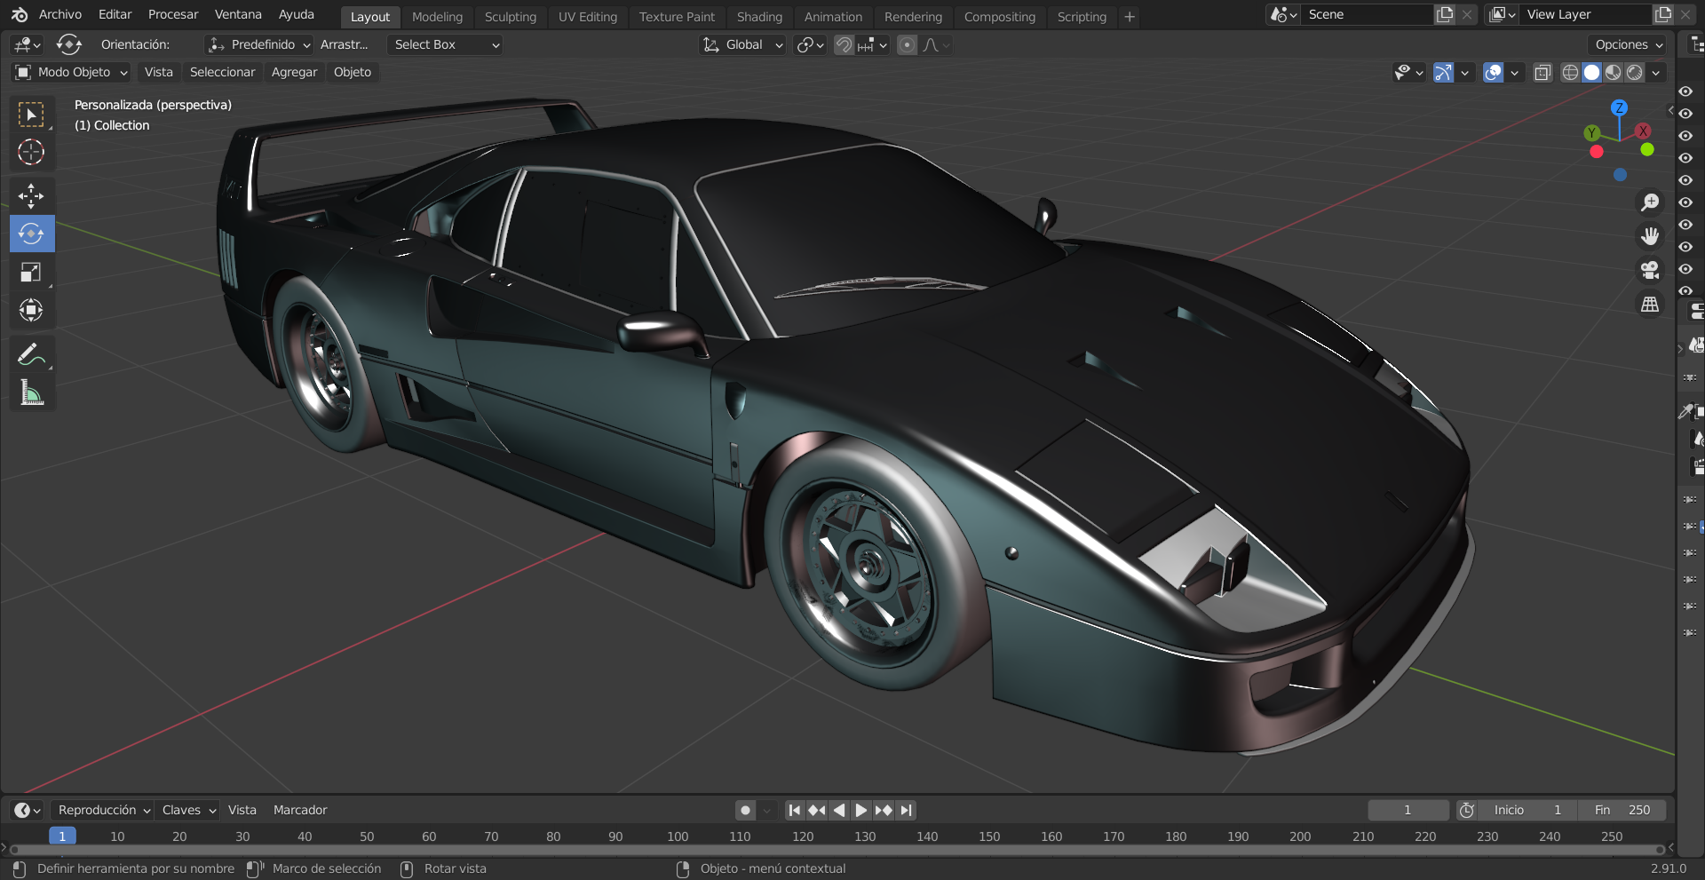This screenshot has height=880, width=1705.
Task: Open the pivot point dropdown
Action: 811,44
